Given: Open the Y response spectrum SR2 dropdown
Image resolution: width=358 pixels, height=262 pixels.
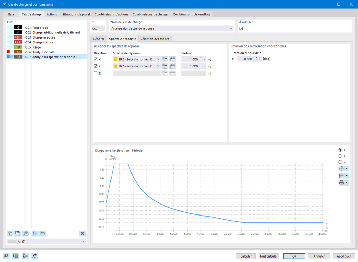Looking at the screenshot, I should [158, 66].
